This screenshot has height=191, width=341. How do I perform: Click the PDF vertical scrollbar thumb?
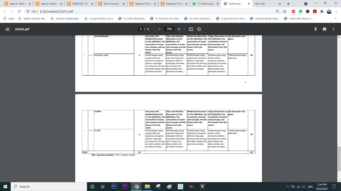(339, 159)
